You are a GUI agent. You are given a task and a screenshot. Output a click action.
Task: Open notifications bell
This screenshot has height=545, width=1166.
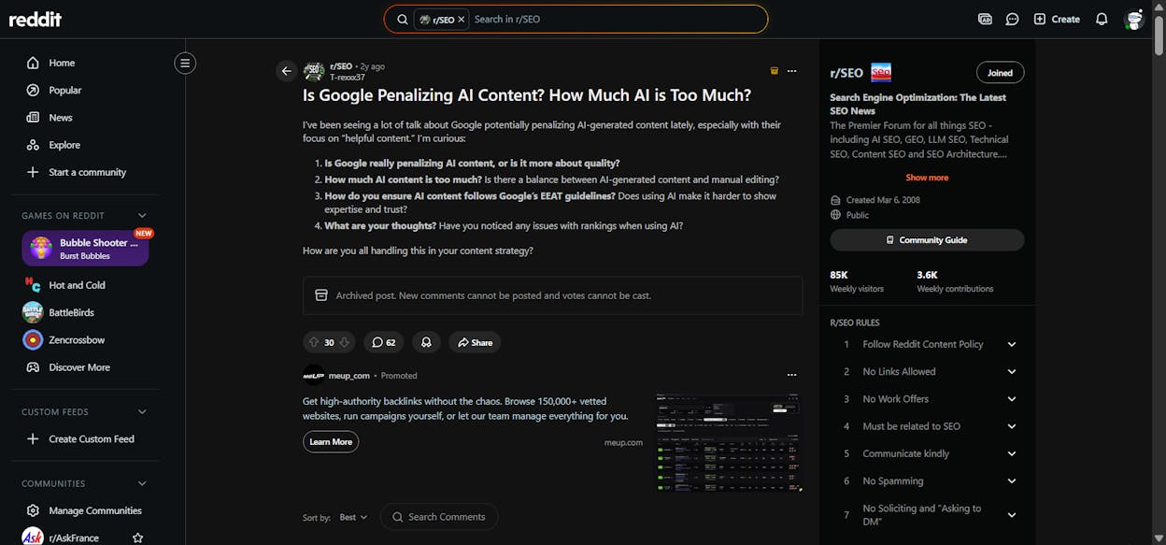pos(1102,19)
